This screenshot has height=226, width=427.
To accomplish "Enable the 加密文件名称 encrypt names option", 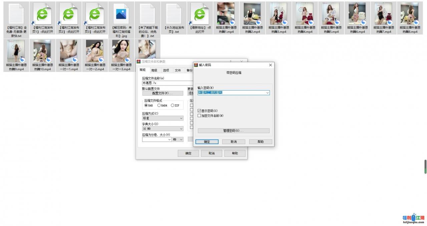I will pyautogui.click(x=199, y=116).
